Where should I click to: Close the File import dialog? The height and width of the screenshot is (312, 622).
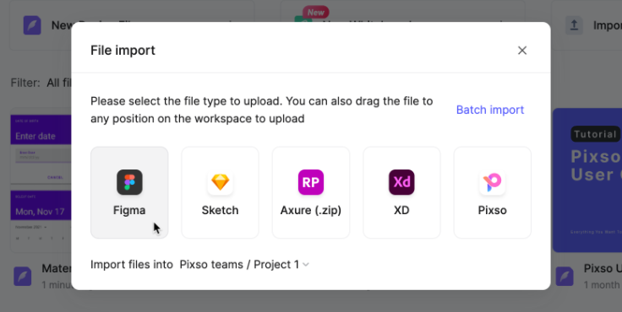coord(522,51)
